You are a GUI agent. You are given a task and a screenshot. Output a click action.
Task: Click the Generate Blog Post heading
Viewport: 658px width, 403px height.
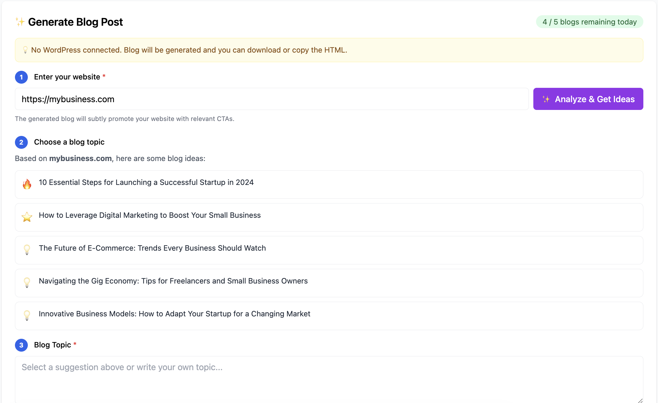pyautogui.click(x=75, y=22)
